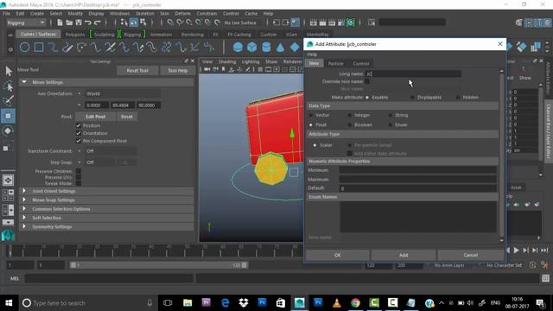The height and width of the screenshot is (311, 553).
Task: Expand the Symmetry Settings section
Action: coord(24,226)
